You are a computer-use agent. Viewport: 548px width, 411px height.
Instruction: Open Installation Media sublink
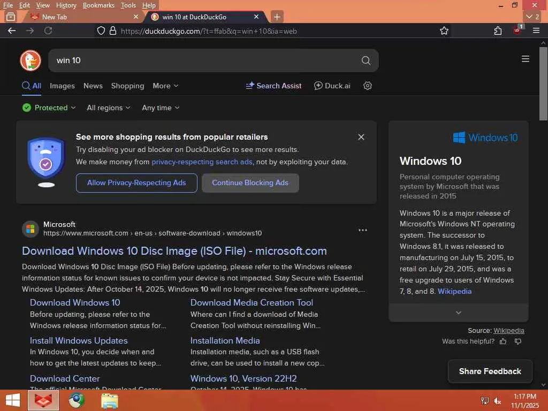tap(225, 340)
